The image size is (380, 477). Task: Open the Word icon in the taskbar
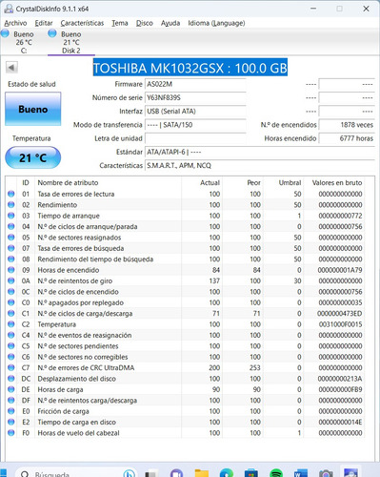tap(301, 473)
